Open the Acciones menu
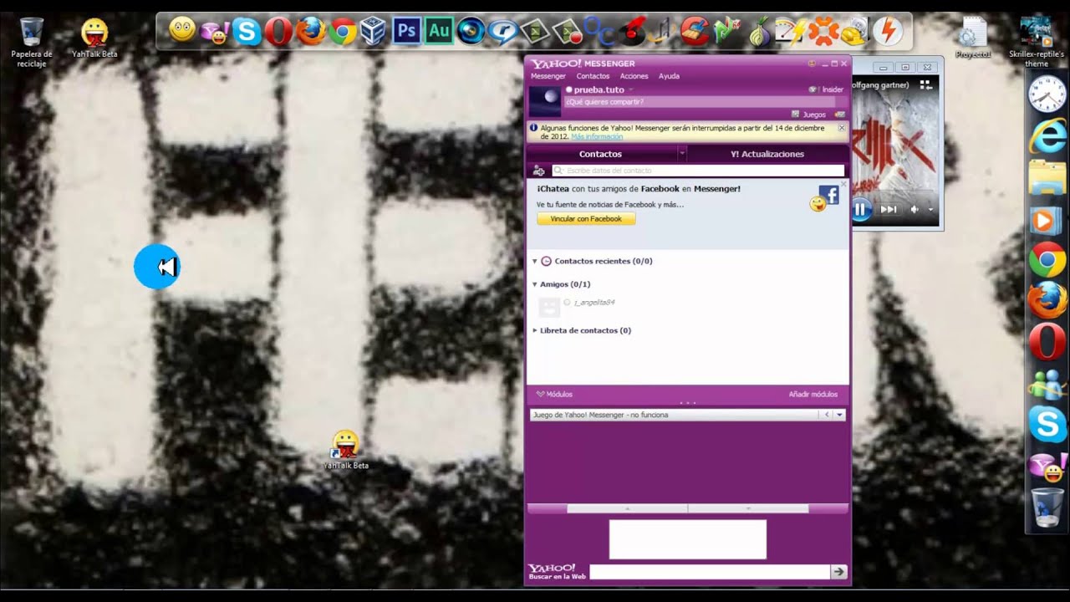The image size is (1070, 602). pos(634,76)
